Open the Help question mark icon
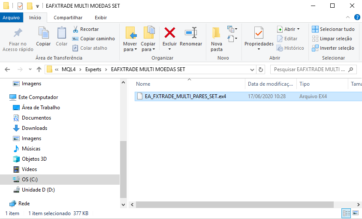The width and height of the screenshot is (362, 219). pyautogui.click(x=357, y=18)
